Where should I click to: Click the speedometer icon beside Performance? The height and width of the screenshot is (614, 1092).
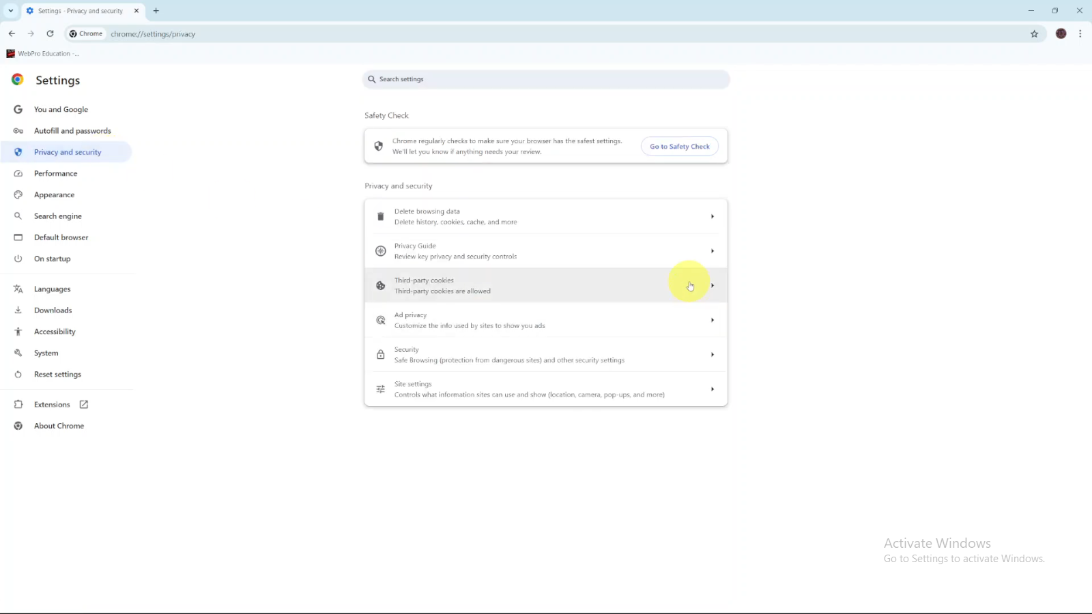pyautogui.click(x=18, y=173)
